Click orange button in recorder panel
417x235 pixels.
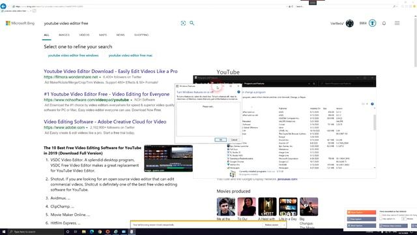(362, 212)
